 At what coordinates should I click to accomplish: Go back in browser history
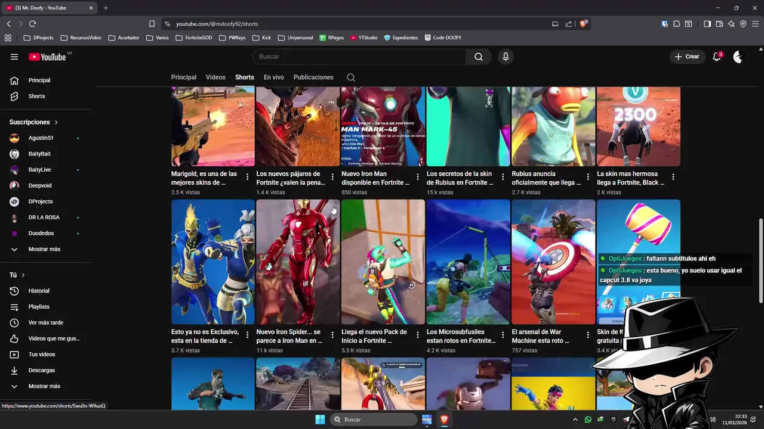pos(8,24)
